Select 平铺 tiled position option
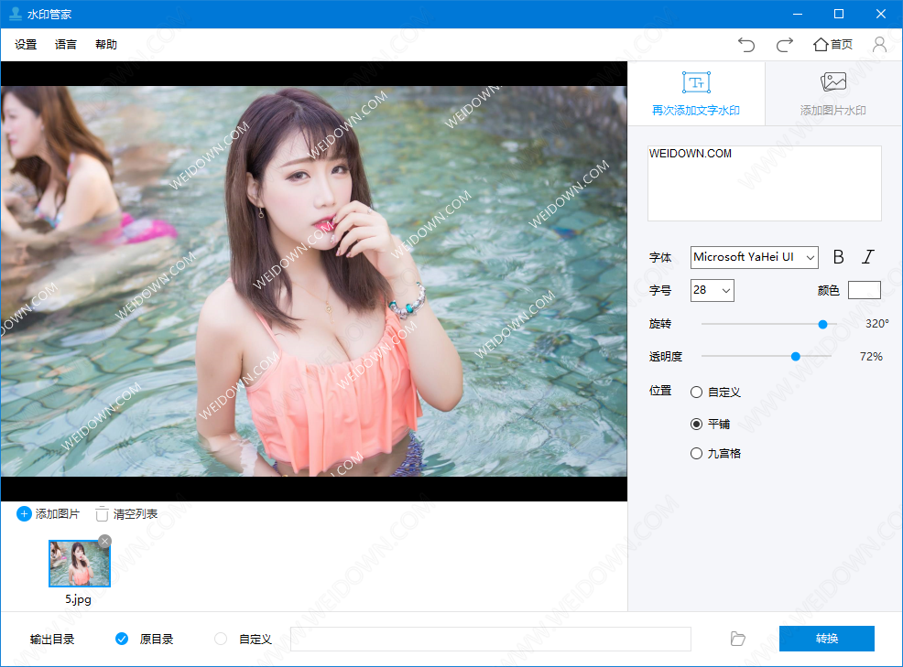This screenshot has height=667, width=903. coord(696,425)
